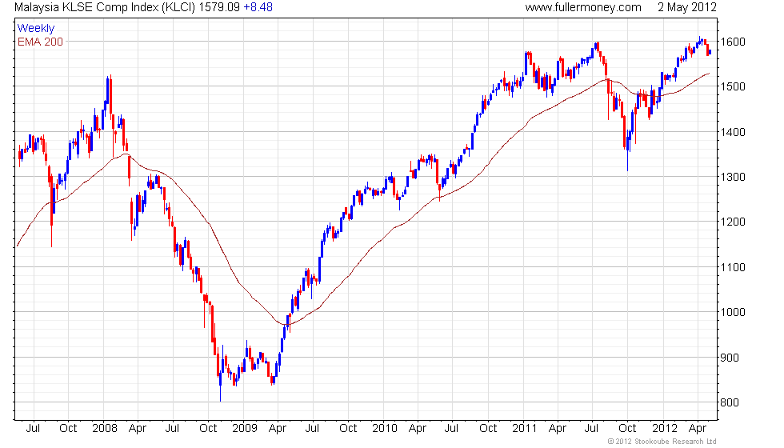
Task: Click the 'Oct' label before 2010
Action: point(348,429)
